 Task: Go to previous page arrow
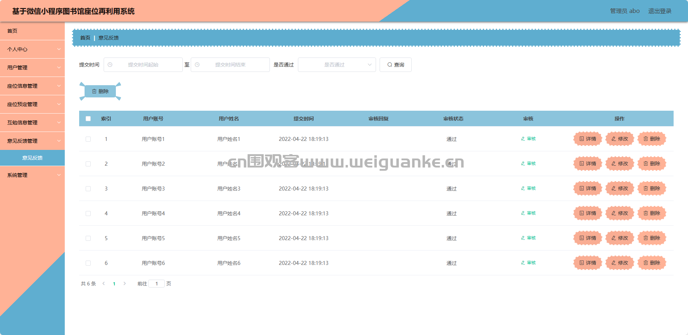[x=104, y=284]
